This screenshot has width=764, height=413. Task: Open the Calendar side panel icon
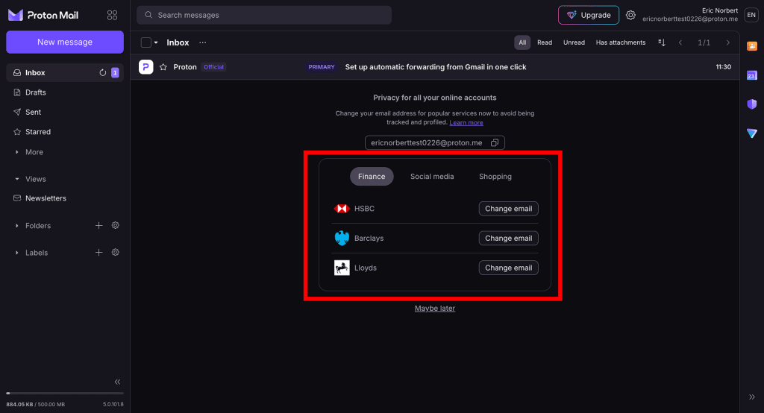[752, 75]
